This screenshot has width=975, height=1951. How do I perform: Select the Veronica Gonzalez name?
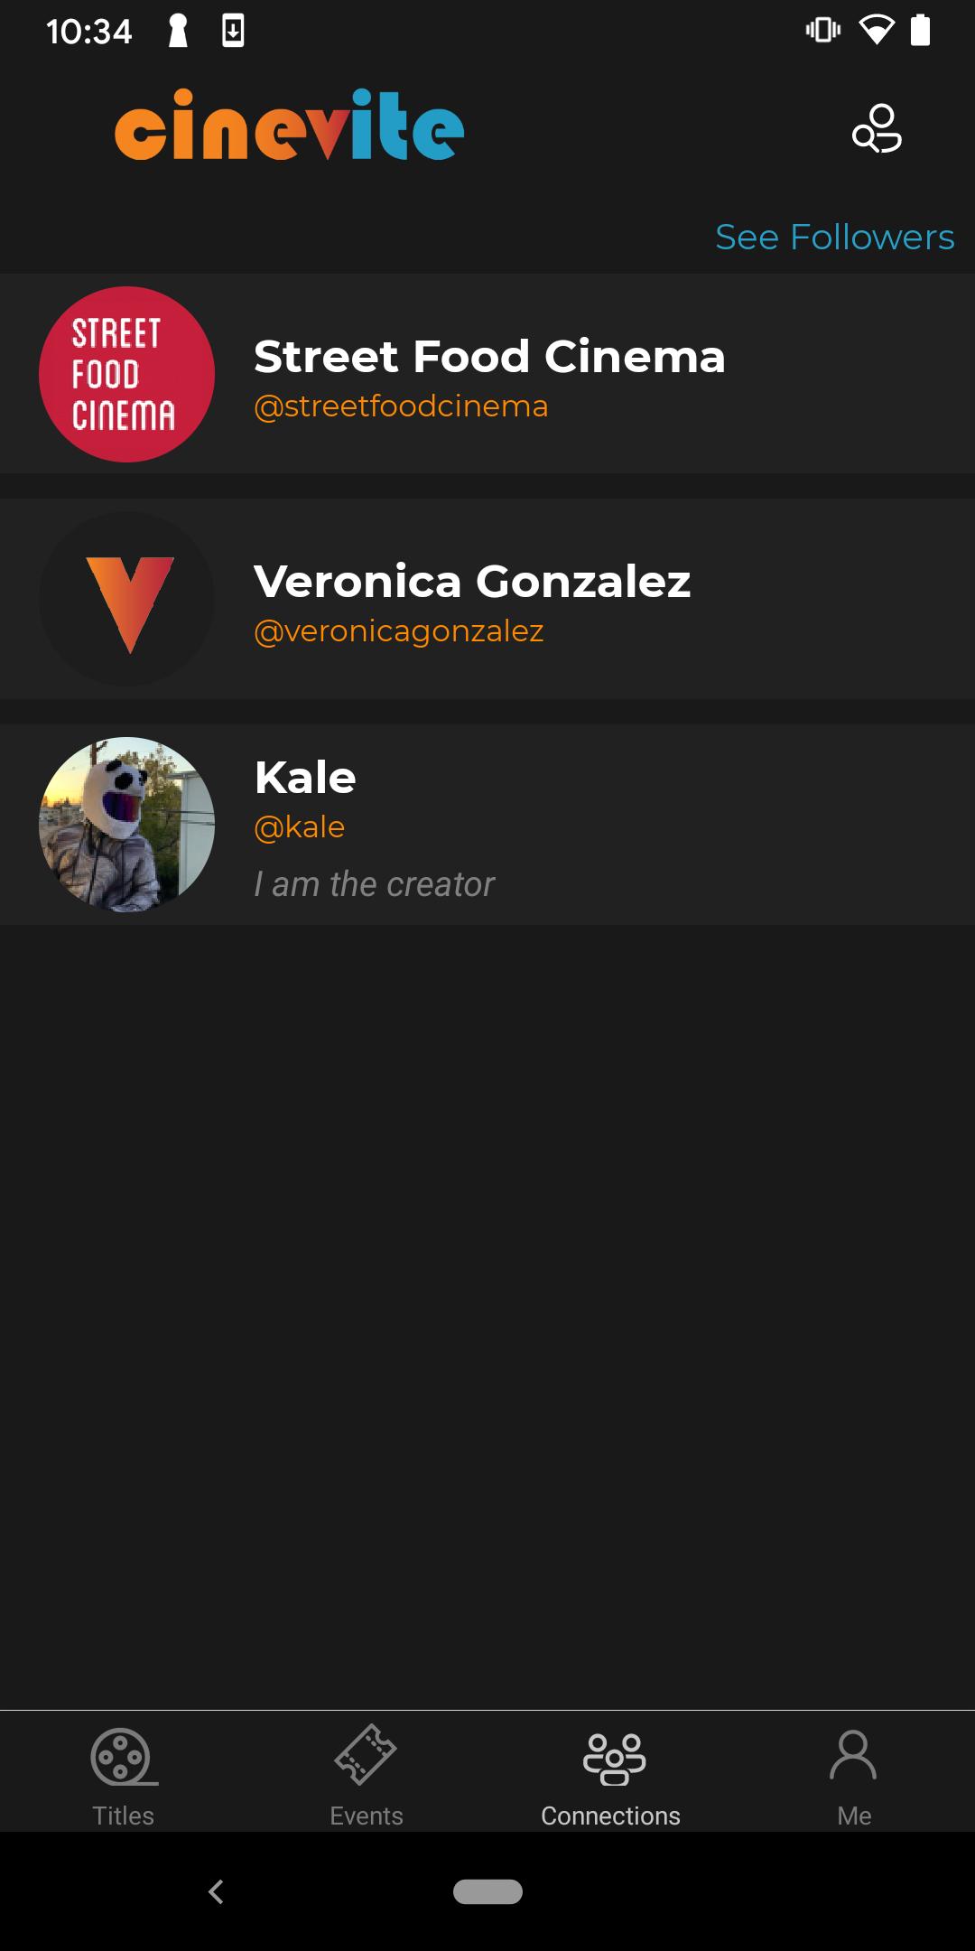472,581
